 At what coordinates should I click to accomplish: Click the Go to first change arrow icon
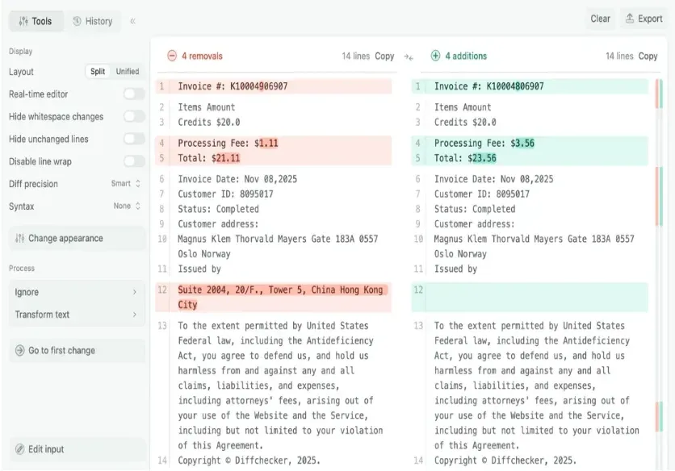coord(20,350)
